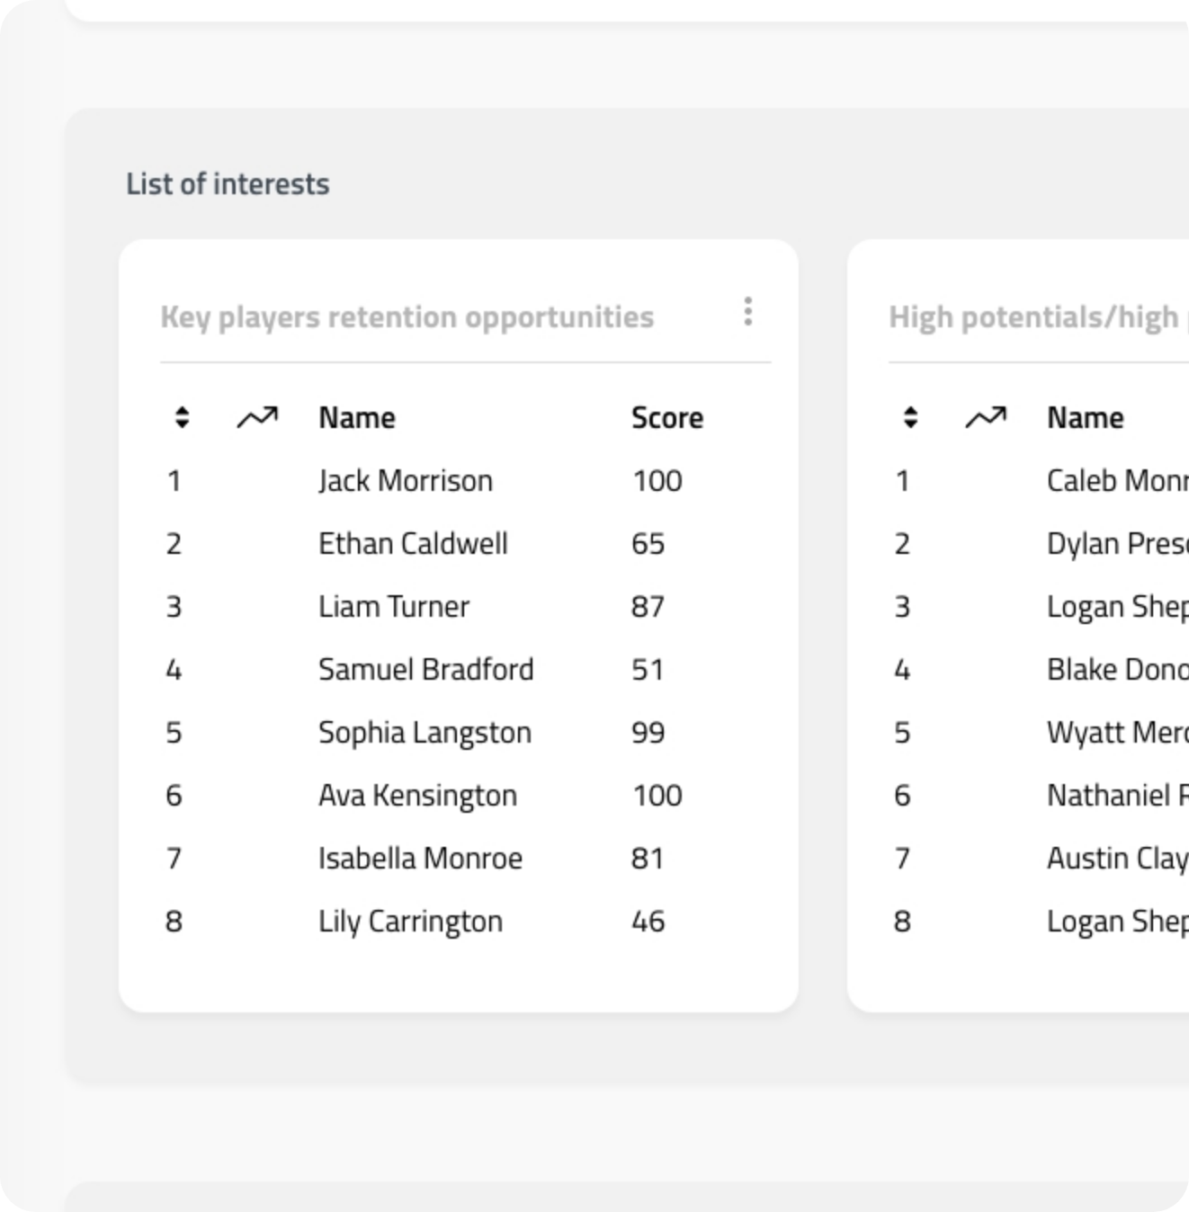Click trend arrow icon in High potentials table

[x=986, y=417]
